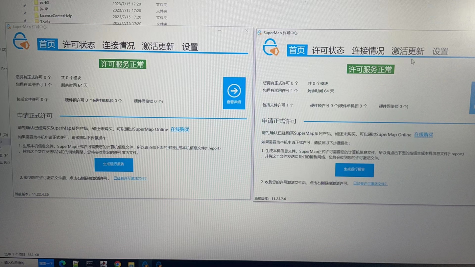Click drive (F:) in explorer sidebar
Viewport: 475px width, 267px height.
point(4,155)
